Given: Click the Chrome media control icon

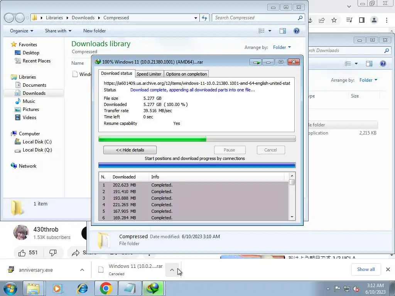Looking at the screenshot, I should 349,20.
